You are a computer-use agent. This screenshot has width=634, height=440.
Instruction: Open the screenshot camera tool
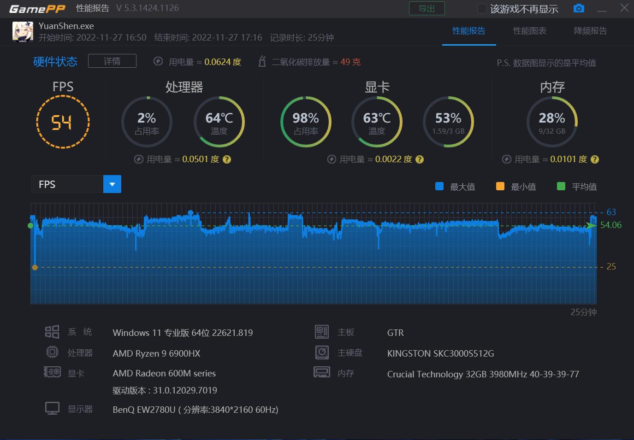(579, 8)
